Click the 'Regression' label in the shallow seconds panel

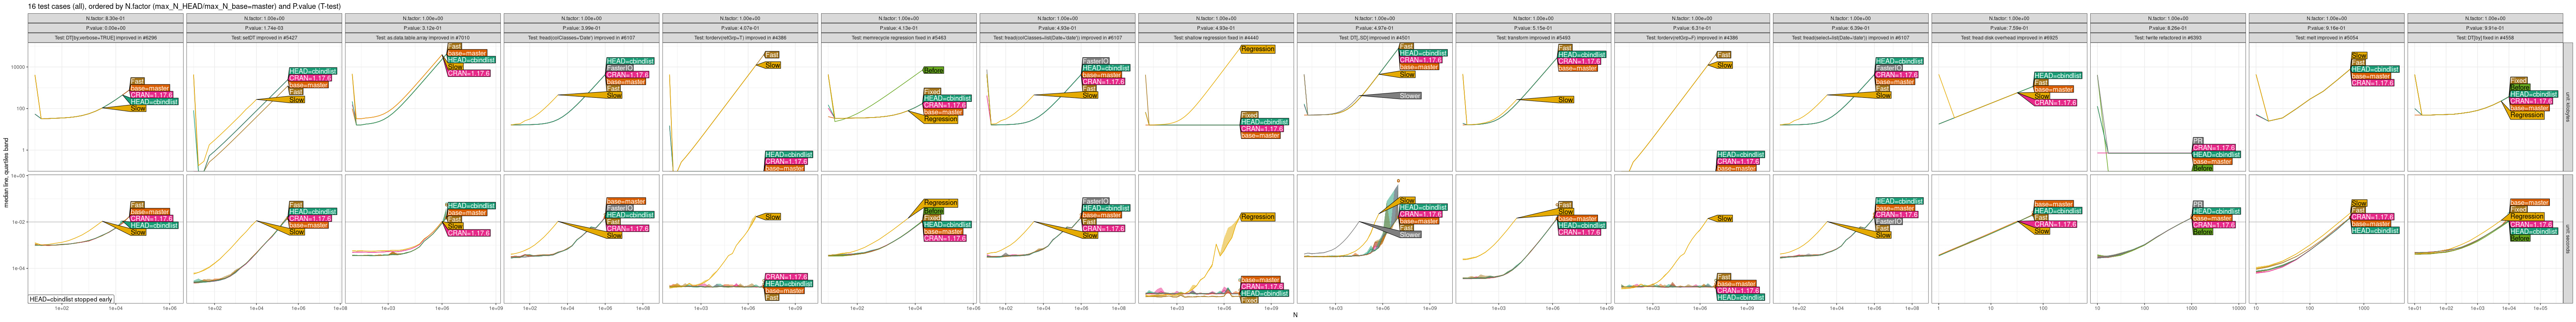pyautogui.click(x=1257, y=217)
